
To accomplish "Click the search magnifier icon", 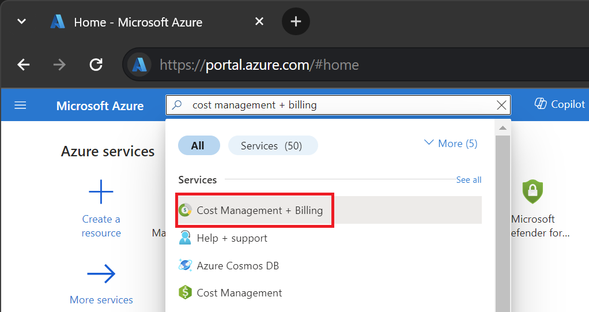I will [177, 105].
